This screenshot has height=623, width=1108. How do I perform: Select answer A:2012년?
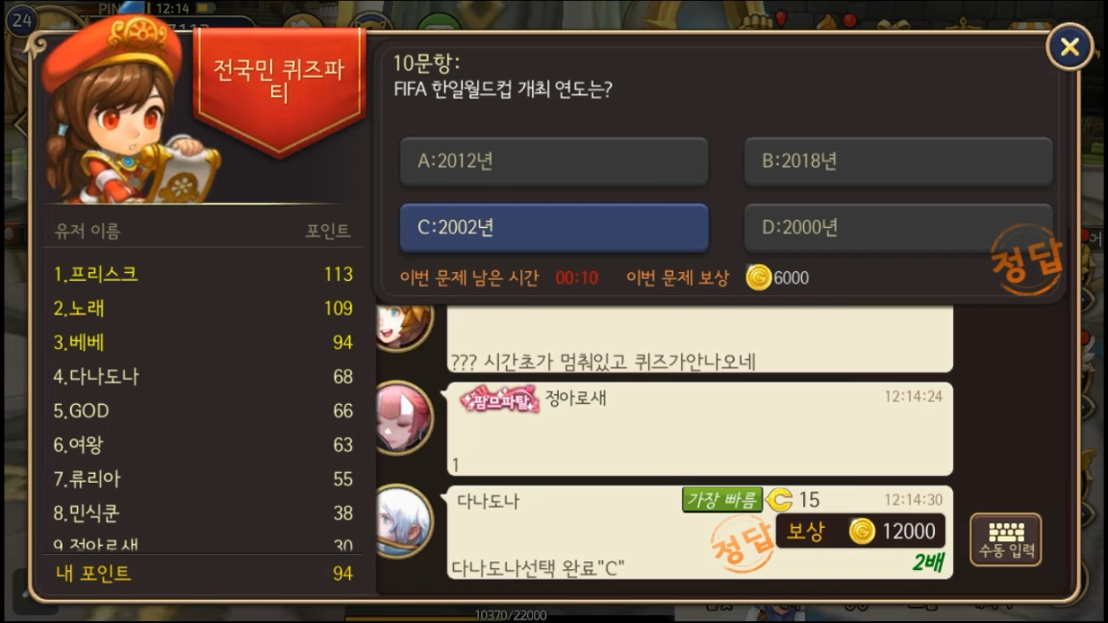point(554,162)
